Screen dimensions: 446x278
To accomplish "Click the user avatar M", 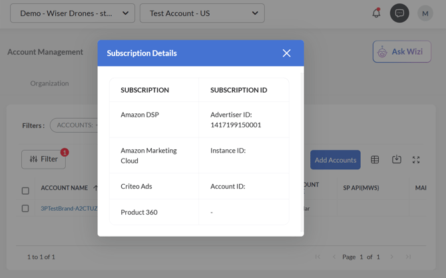I will click(425, 13).
